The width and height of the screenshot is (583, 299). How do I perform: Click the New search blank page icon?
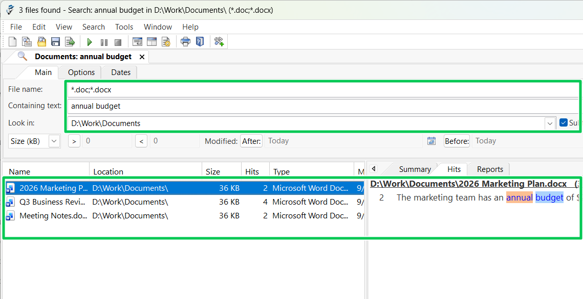click(x=13, y=41)
